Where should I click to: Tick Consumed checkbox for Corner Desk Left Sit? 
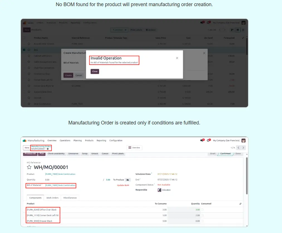(202, 215)
